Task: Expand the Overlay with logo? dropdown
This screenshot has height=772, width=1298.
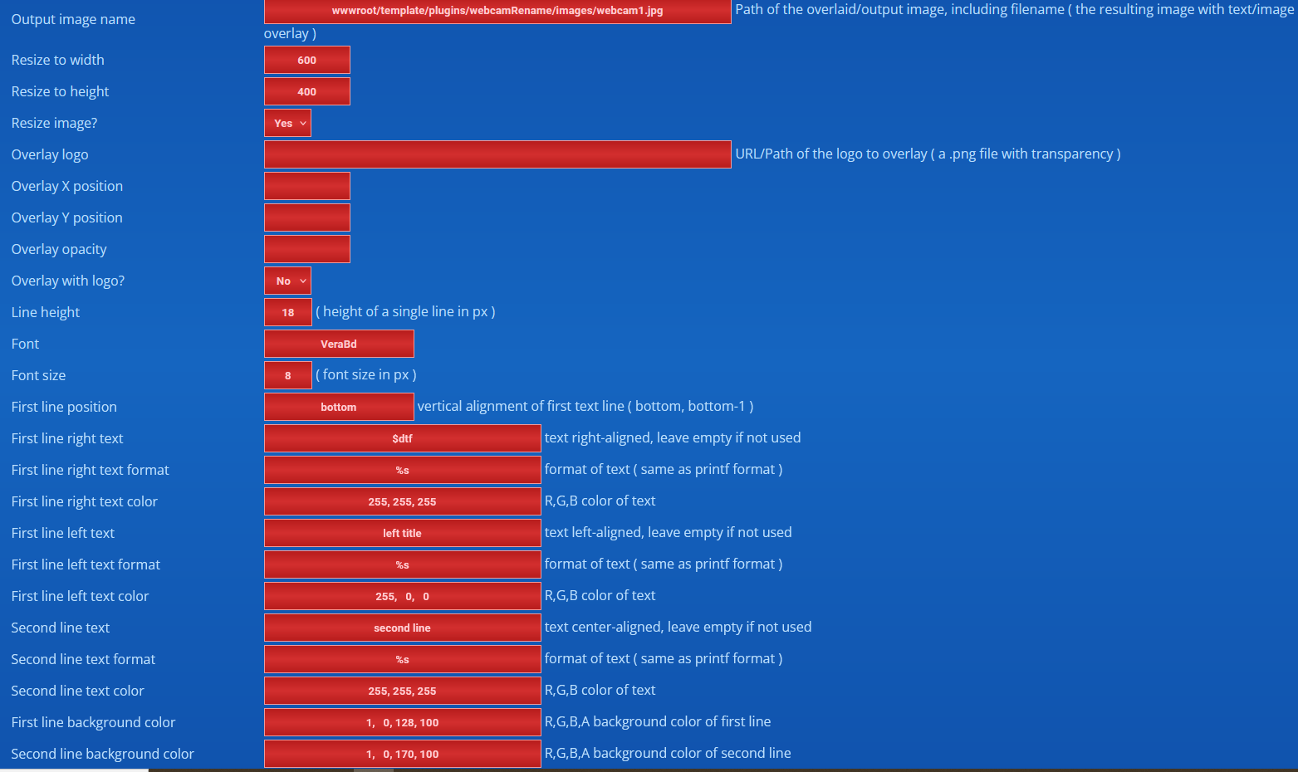Action: pos(287,281)
